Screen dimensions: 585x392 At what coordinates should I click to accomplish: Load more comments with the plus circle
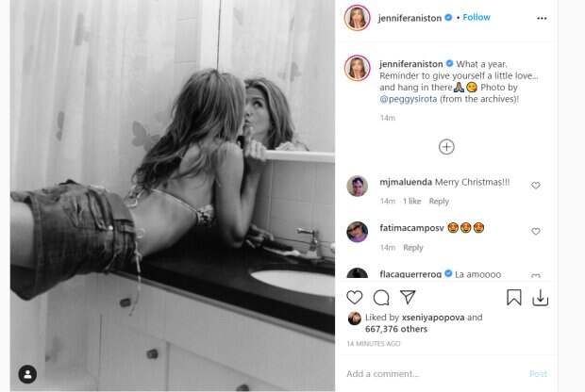point(446,147)
